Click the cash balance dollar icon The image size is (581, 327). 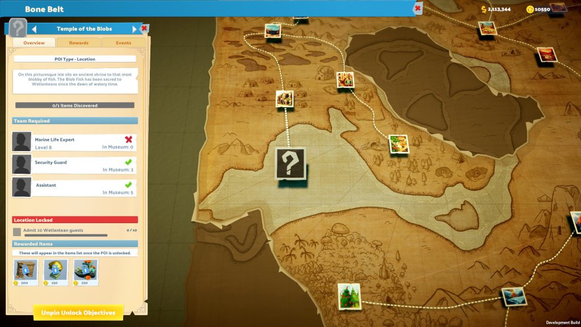click(x=483, y=9)
